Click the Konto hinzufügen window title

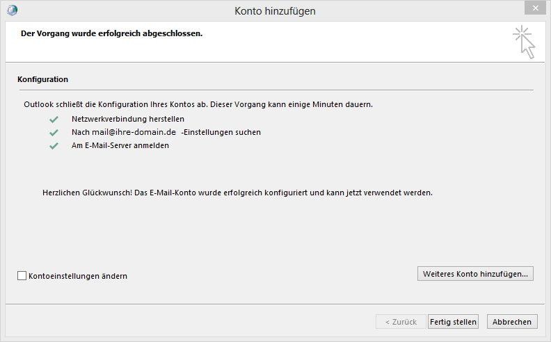coord(275,11)
